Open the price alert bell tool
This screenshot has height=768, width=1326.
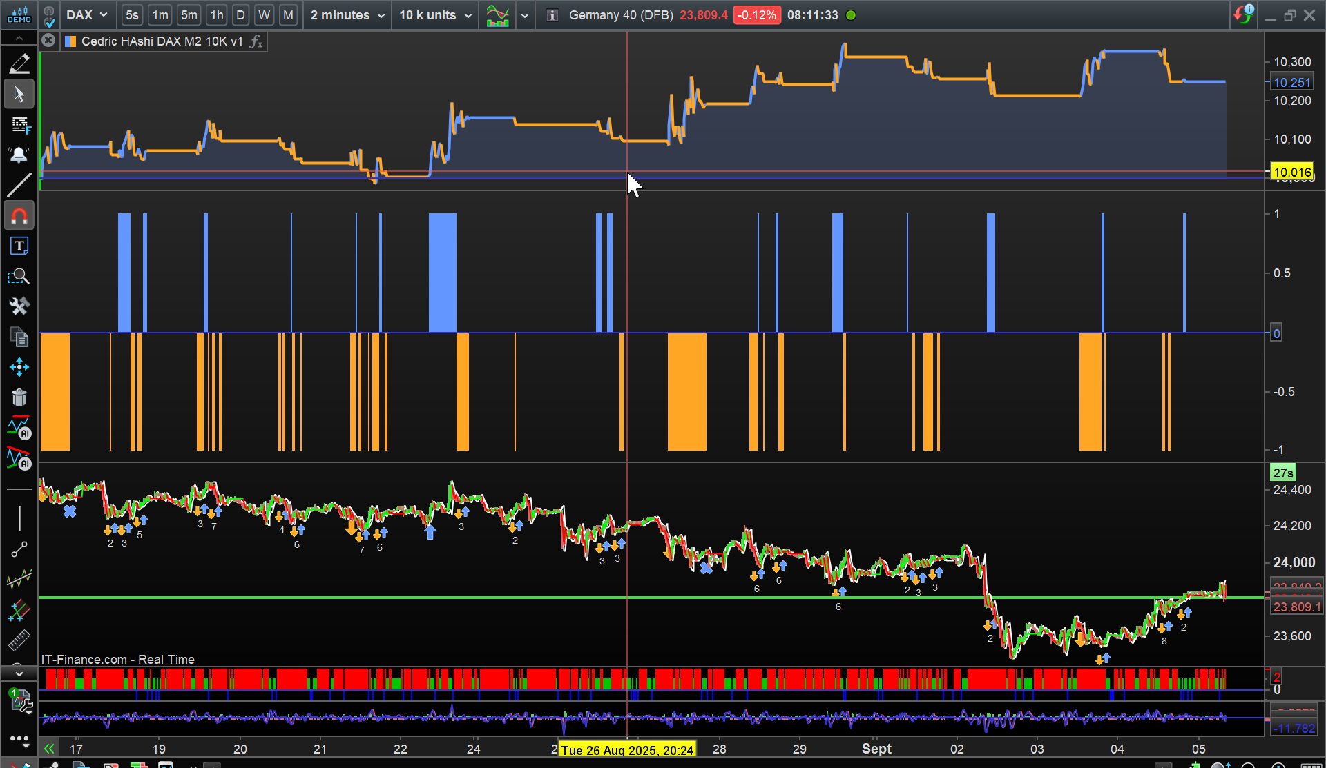[19, 155]
